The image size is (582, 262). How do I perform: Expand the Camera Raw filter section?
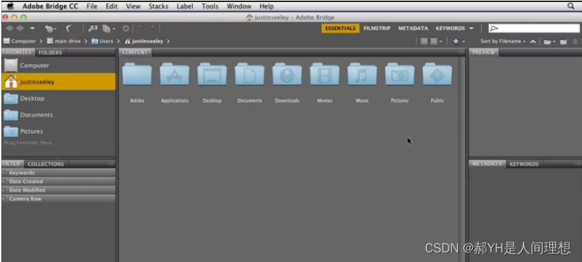click(58, 199)
